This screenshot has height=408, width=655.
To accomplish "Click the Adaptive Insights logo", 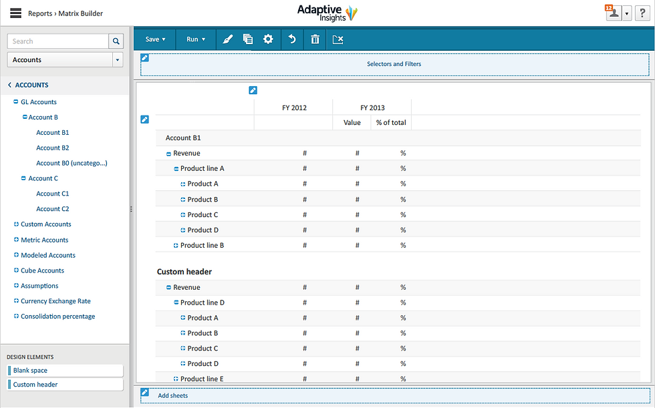I will (x=327, y=13).
